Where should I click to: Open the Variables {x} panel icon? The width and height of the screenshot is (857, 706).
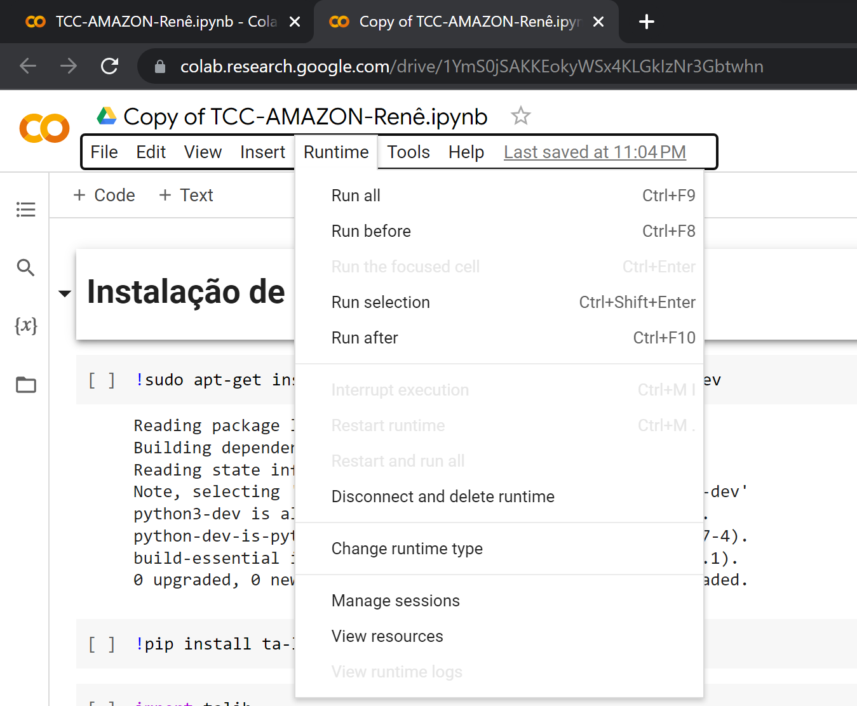click(x=26, y=326)
